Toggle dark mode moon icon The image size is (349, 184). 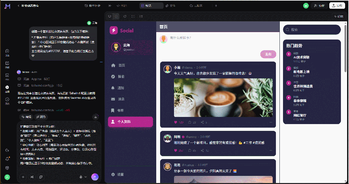coord(7,150)
